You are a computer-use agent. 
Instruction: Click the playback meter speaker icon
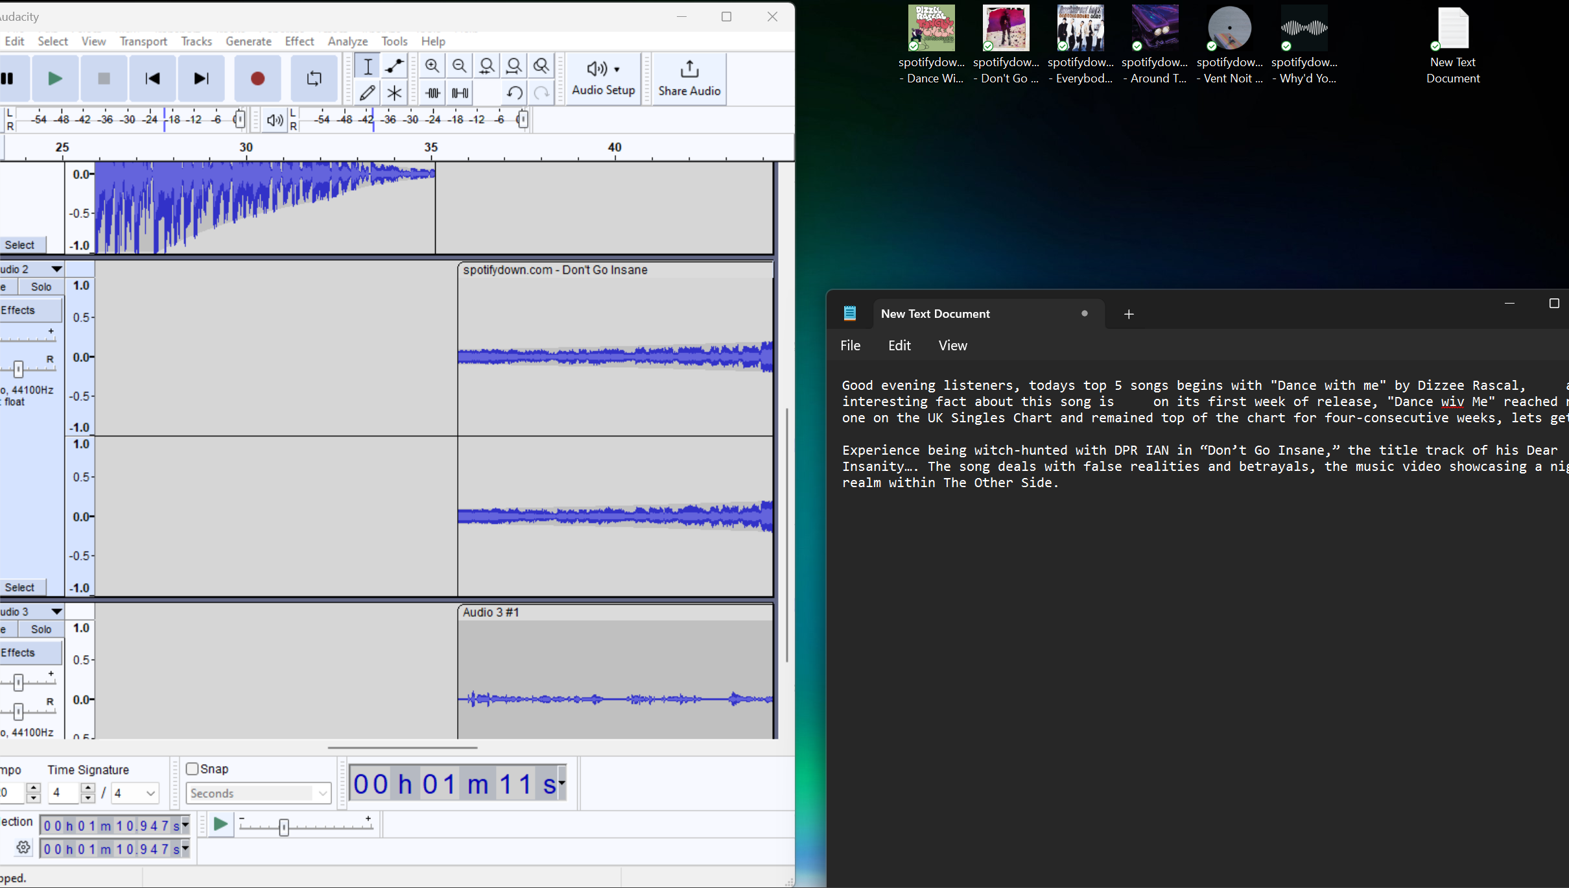pos(275,120)
